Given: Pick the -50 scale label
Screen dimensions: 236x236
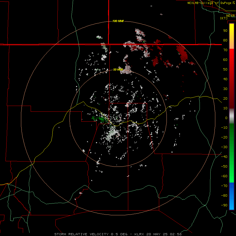Looking at the screenshot, I should click(224, 167).
